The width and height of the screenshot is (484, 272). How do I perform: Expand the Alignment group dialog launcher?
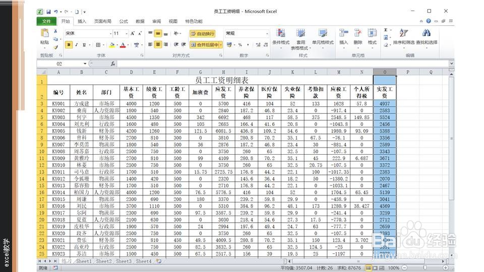(221, 55)
